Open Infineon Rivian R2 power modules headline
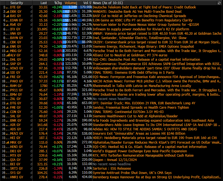 tap(141, 29)
